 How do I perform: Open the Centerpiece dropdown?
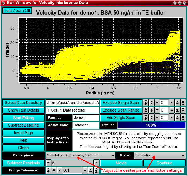pyautogui.click(x=80, y=155)
